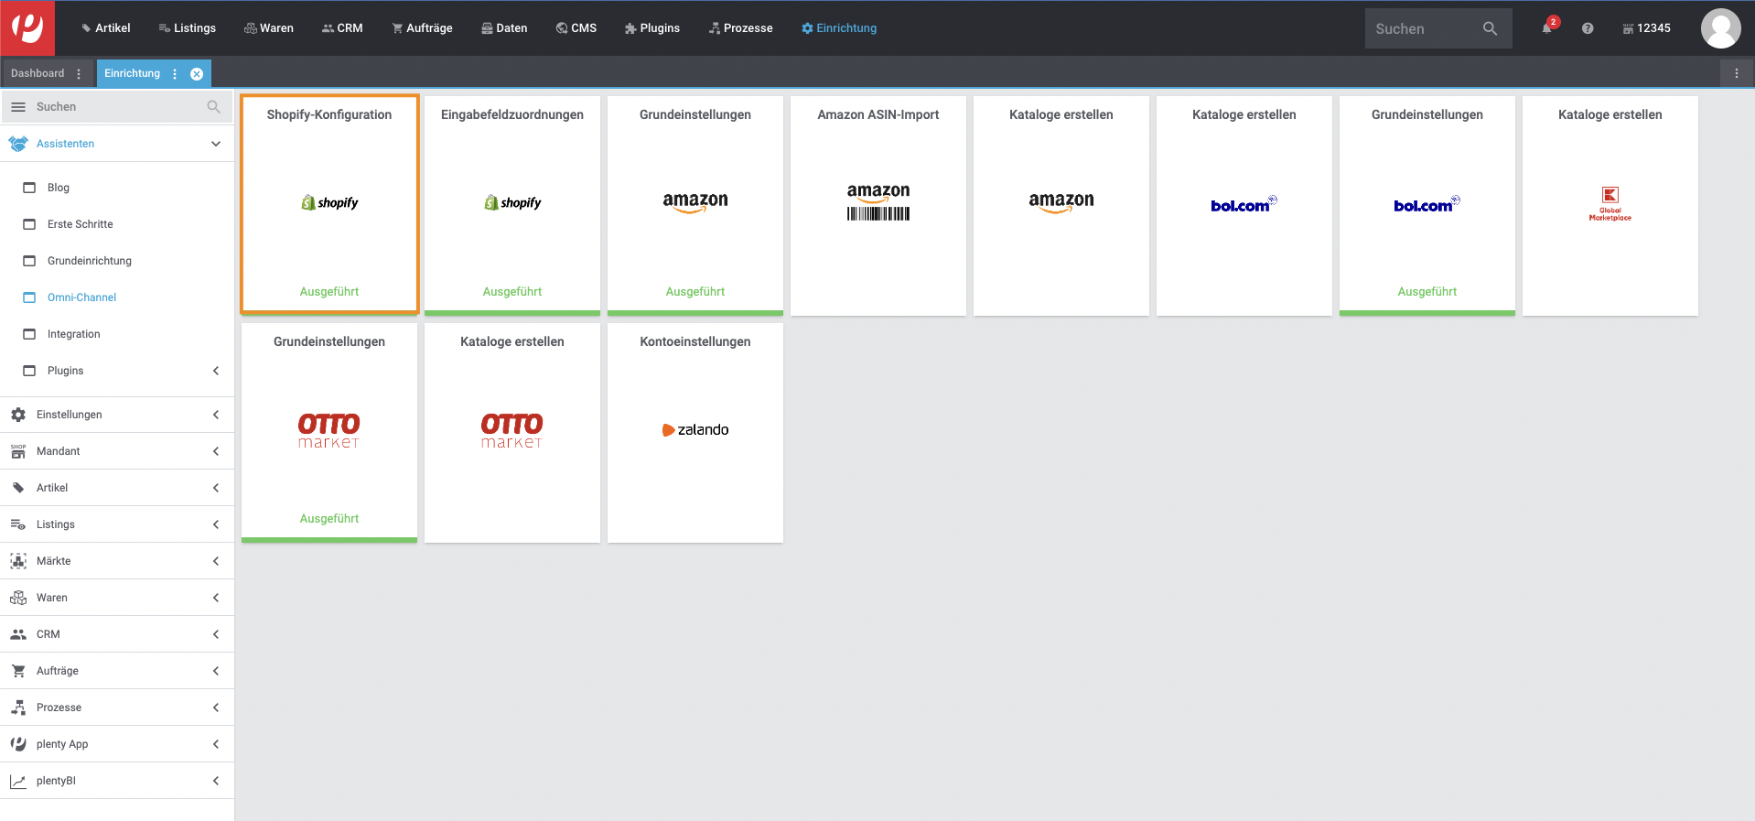Open the Eingabefeldzuordnungen Shopify card
This screenshot has width=1755, height=821.
point(512,206)
